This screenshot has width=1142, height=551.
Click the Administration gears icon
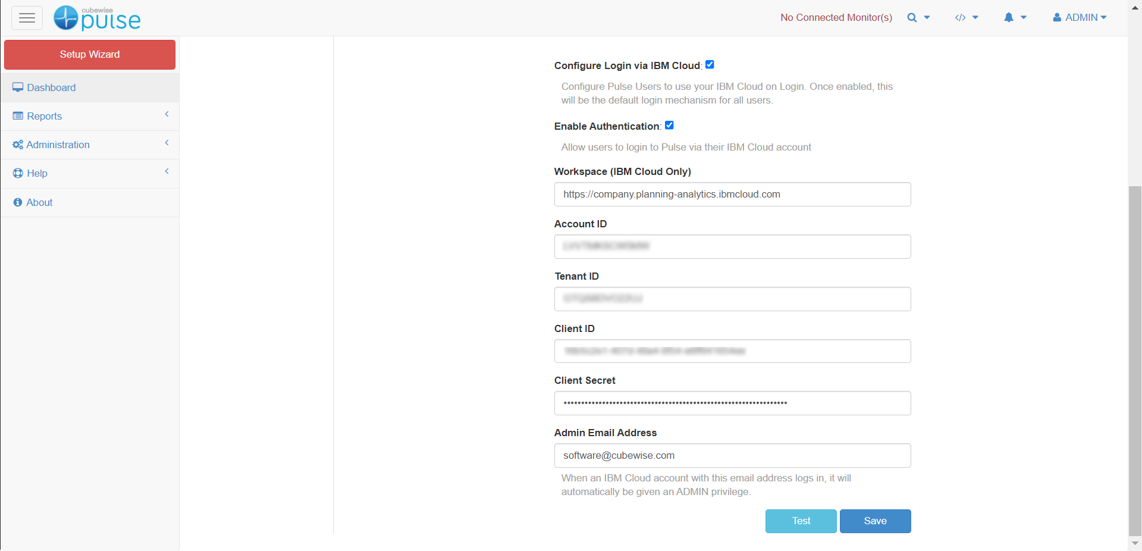point(17,144)
